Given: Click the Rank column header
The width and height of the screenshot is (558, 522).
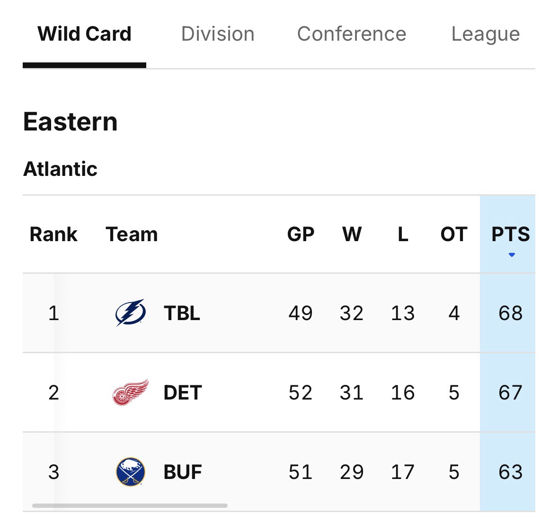Looking at the screenshot, I should click(x=53, y=235).
